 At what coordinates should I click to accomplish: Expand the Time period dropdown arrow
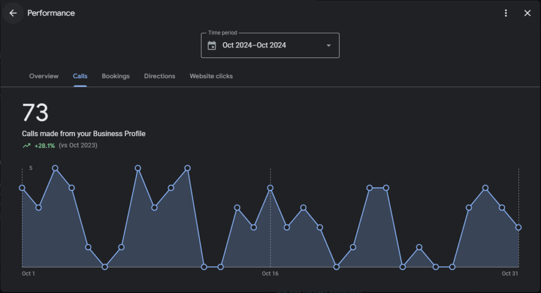coord(329,45)
